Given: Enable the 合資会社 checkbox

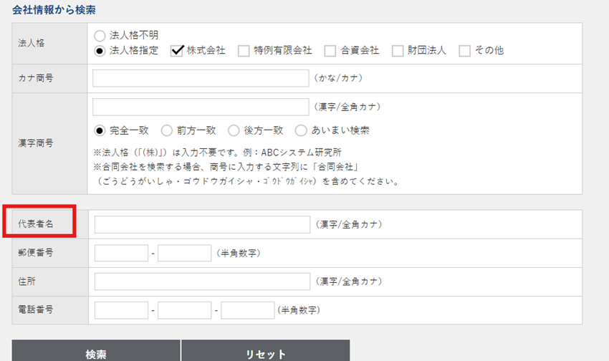Looking at the screenshot, I should [330, 51].
